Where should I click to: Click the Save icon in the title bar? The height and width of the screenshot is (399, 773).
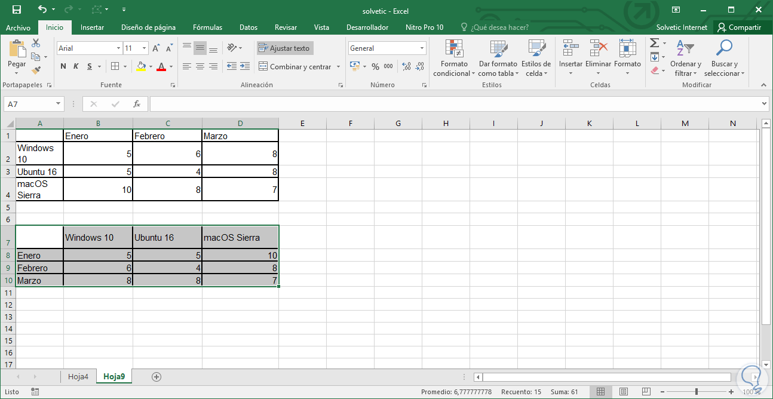pyautogui.click(x=17, y=10)
